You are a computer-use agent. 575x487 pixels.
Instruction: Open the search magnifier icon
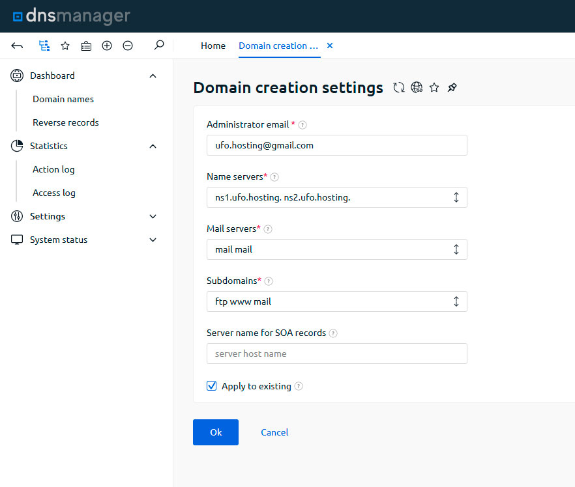pyautogui.click(x=158, y=46)
